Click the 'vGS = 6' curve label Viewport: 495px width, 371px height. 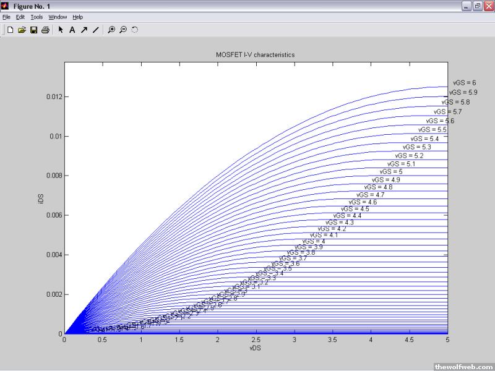pos(464,82)
